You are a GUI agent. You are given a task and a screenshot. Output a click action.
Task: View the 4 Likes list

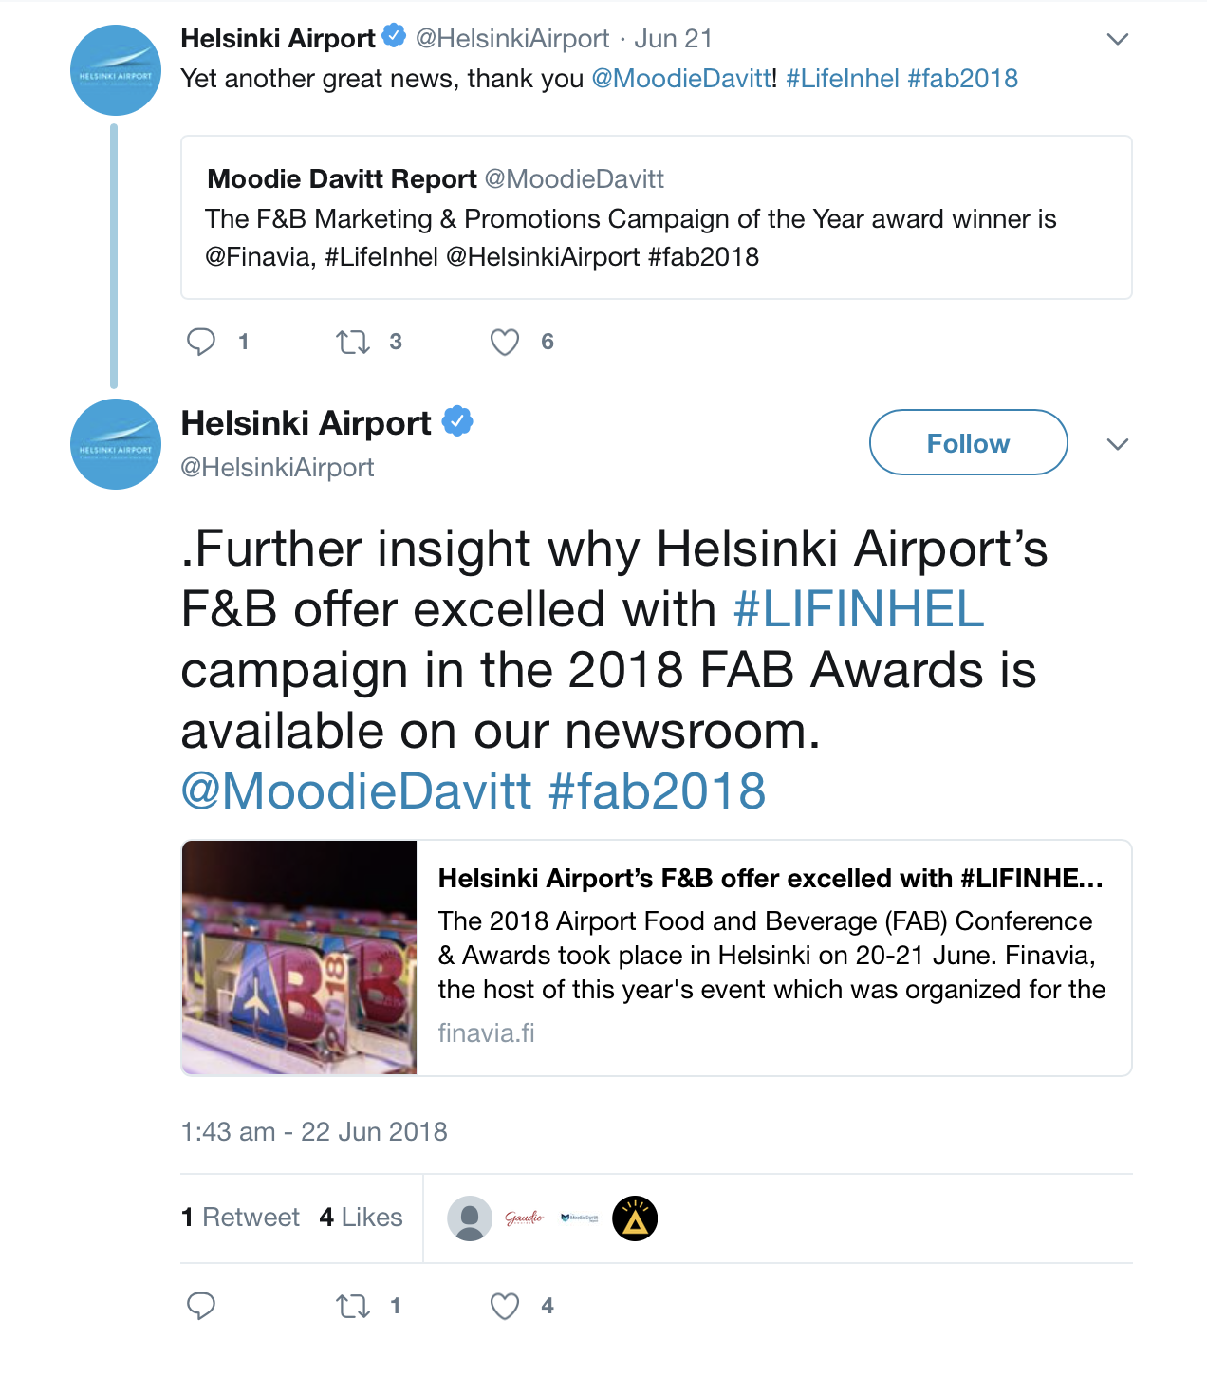coord(362,1218)
